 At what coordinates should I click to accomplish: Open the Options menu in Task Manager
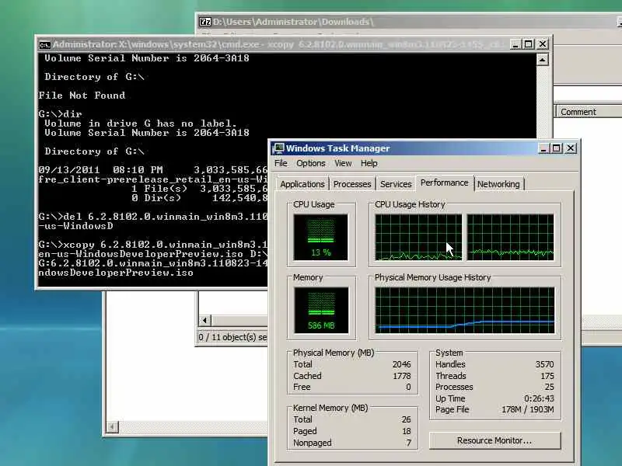(310, 163)
